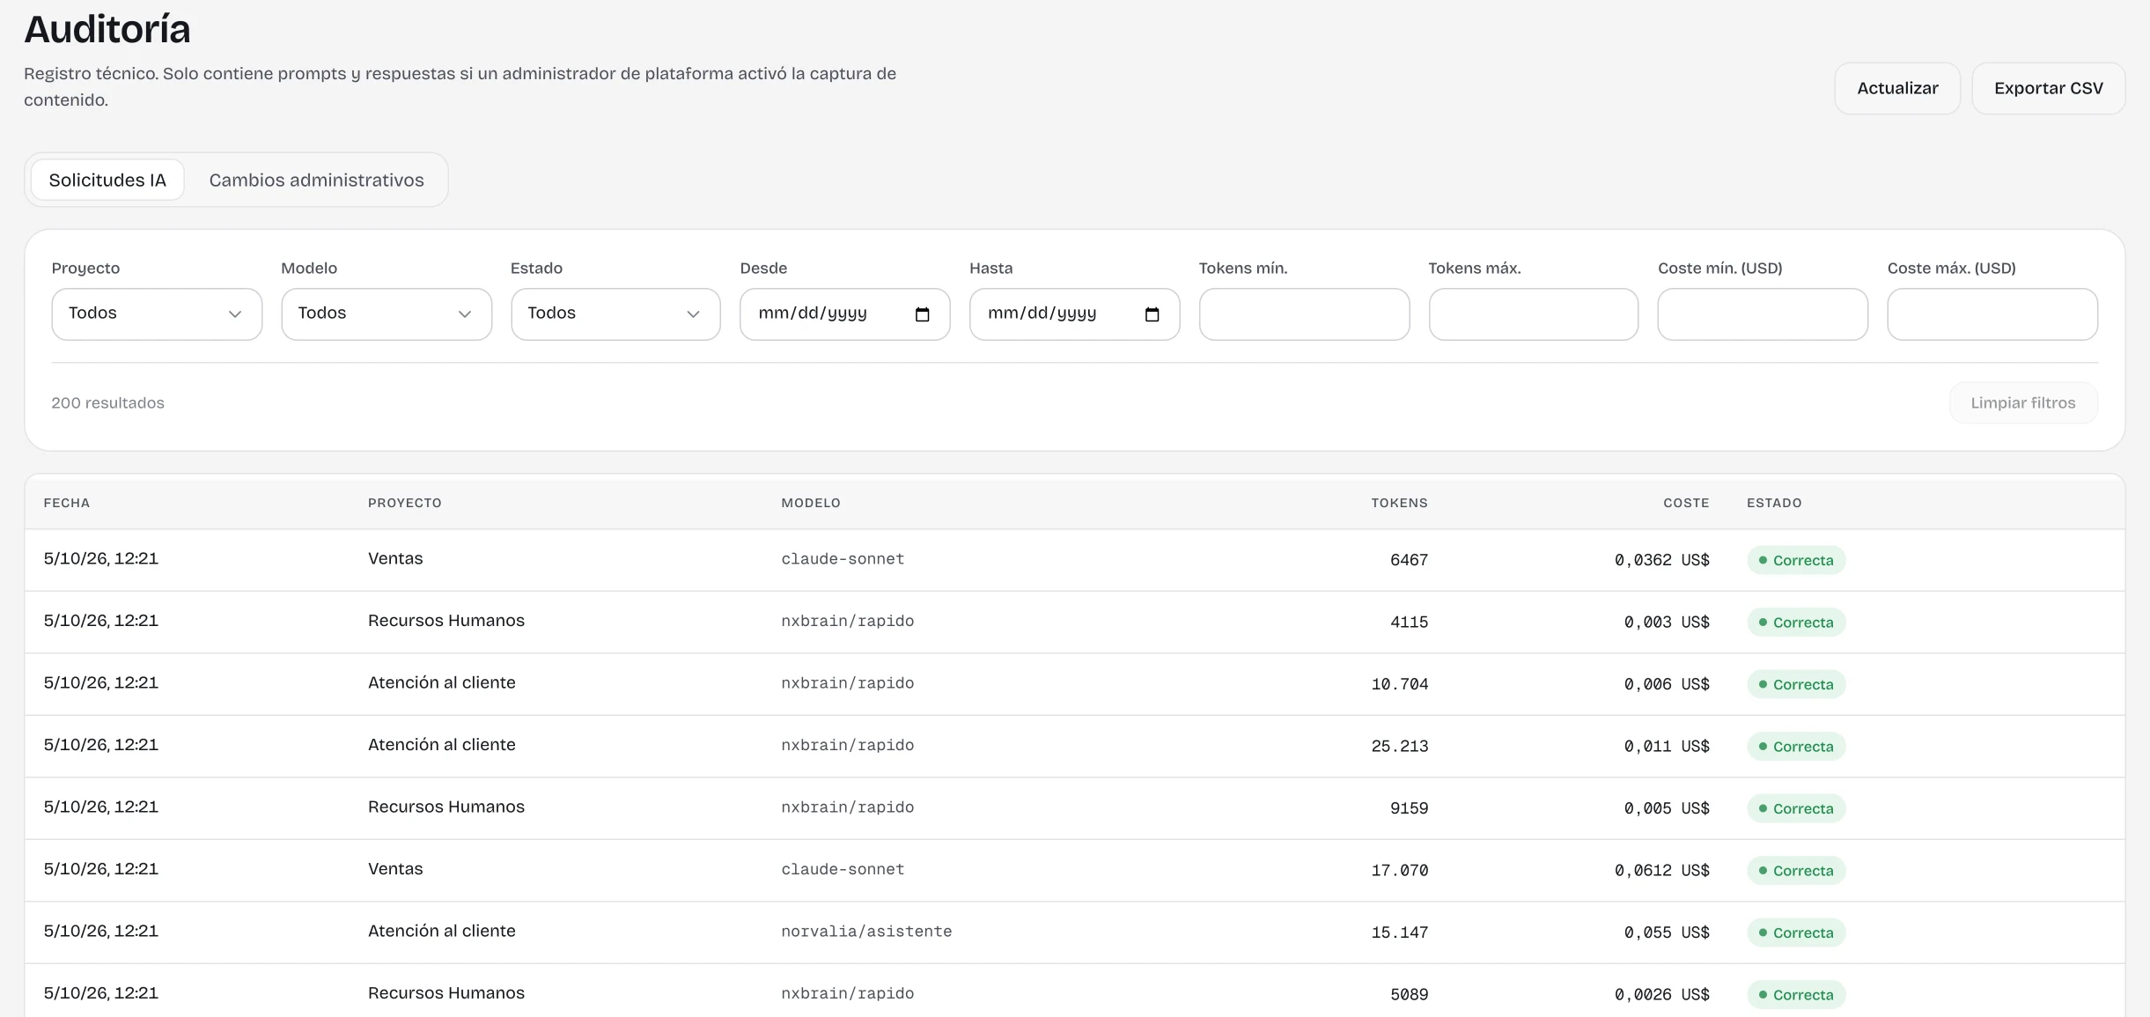Expand the Proyecto dropdown

157,314
